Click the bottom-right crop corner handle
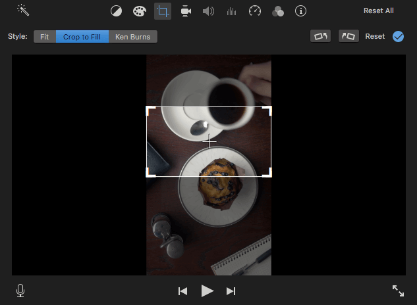Screen dimensions: 417x305 click(267, 173)
